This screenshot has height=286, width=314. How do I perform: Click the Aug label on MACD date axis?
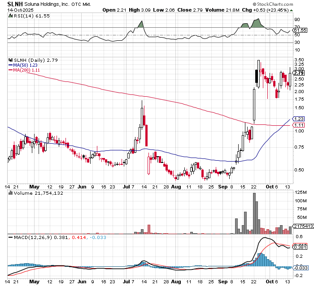(x=176, y=282)
